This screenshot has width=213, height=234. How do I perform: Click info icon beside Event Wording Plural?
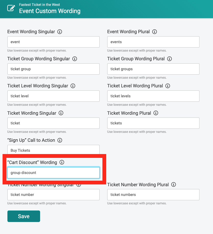coord(155,32)
